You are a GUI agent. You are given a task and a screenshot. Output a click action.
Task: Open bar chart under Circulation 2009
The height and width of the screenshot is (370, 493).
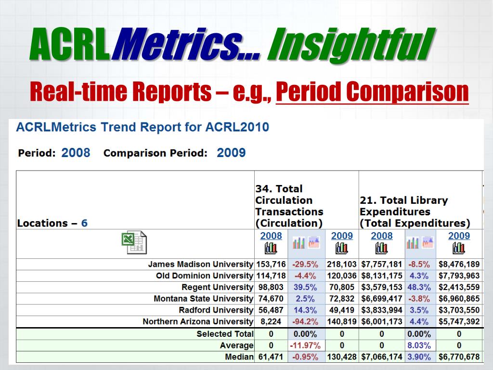tap(341, 248)
